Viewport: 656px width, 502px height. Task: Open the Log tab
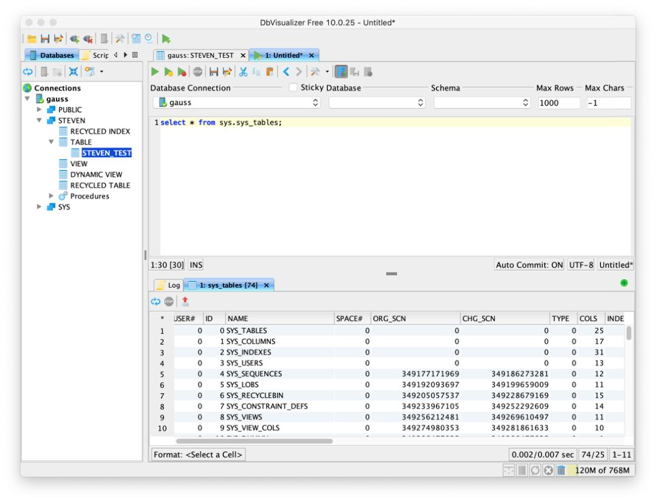(x=169, y=285)
